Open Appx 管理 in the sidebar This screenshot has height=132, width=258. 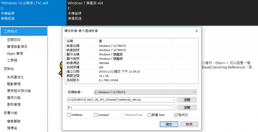tap(15, 54)
